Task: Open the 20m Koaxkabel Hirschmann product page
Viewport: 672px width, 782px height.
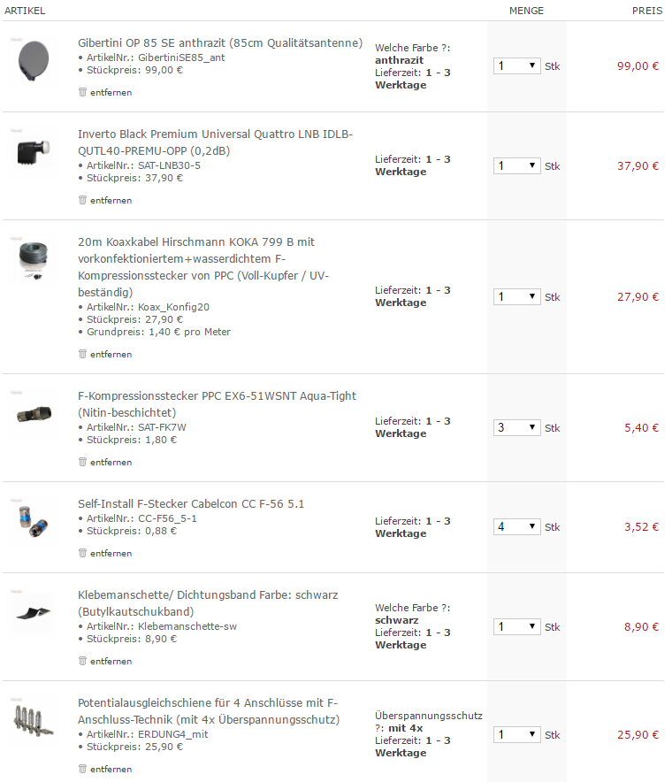Action: (x=196, y=241)
